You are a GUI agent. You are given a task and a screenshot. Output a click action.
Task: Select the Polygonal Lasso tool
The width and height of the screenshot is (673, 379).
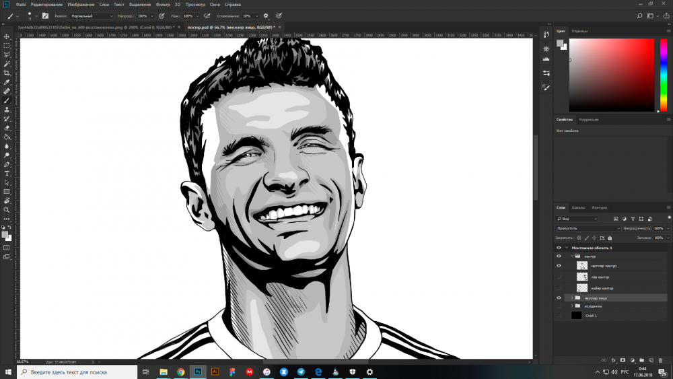click(x=7, y=55)
